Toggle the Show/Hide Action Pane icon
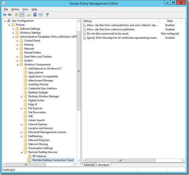The height and width of the screenshot is (175, 189). [x=40, y=15]
